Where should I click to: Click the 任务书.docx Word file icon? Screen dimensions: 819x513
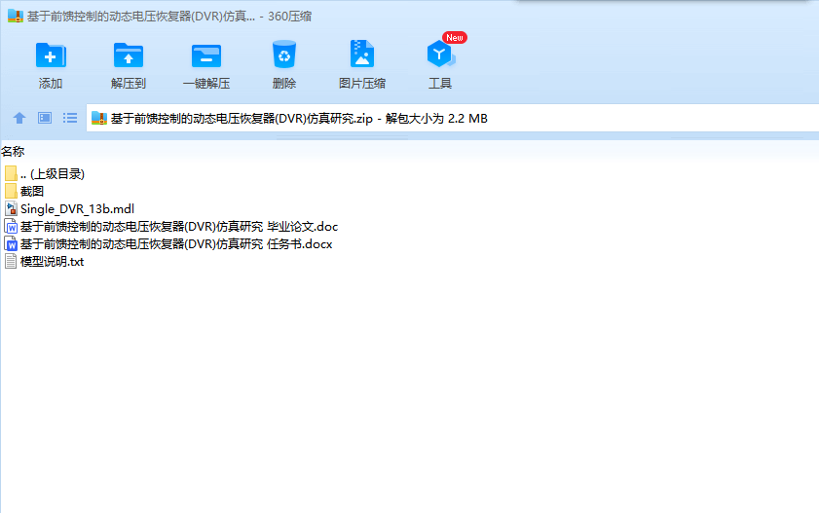coord(11,243)
